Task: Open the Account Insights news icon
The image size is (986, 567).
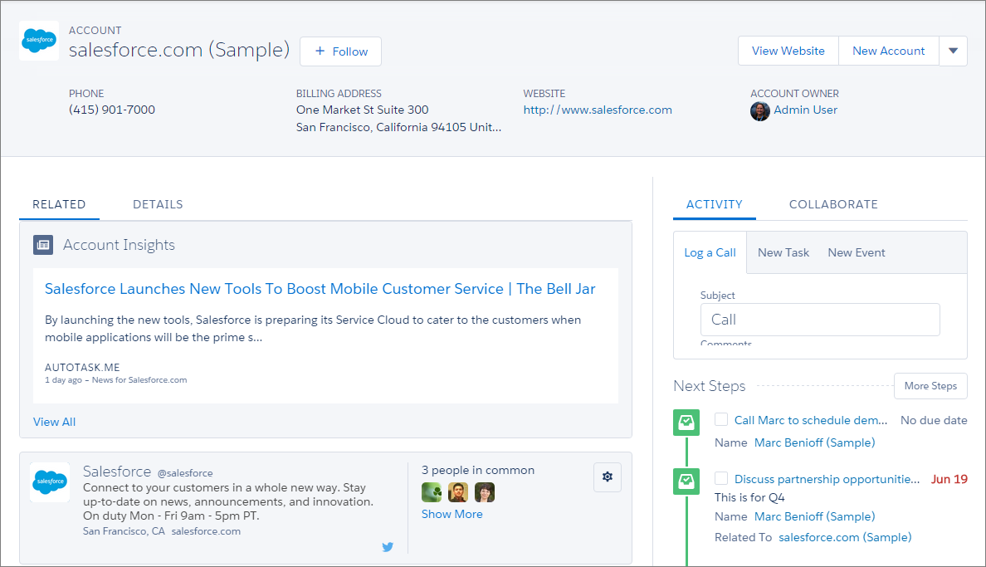Action: pyautogui.click(x=43, y=245)
